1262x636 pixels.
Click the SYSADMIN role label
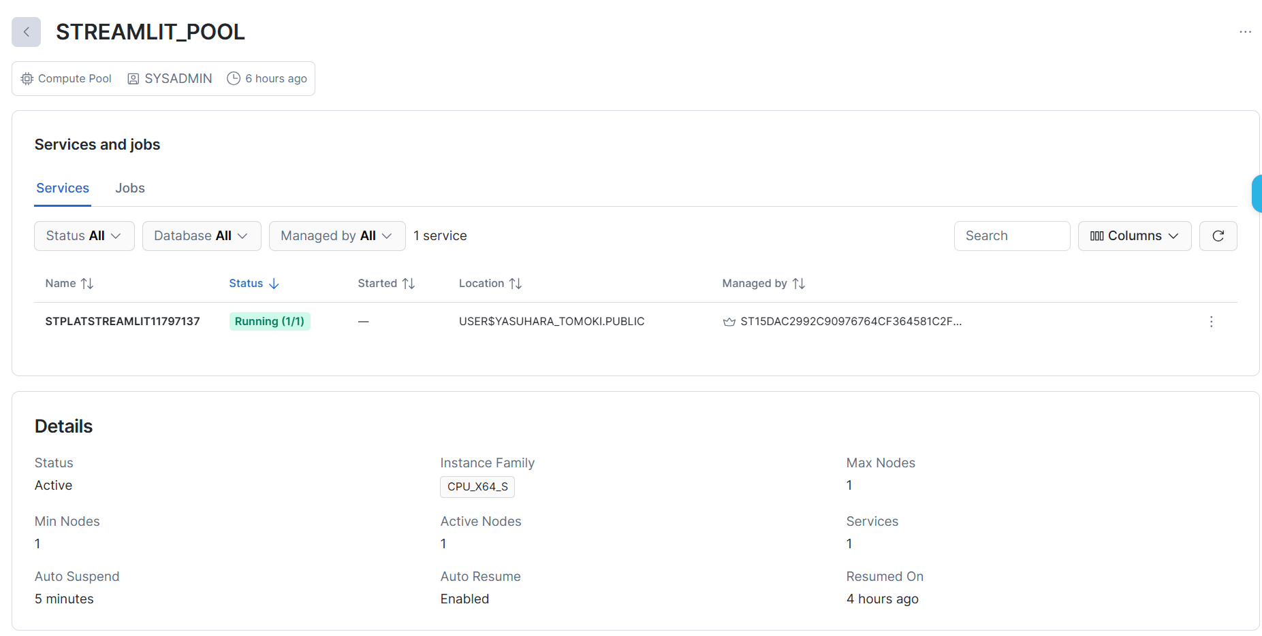(x=178, y=79)
